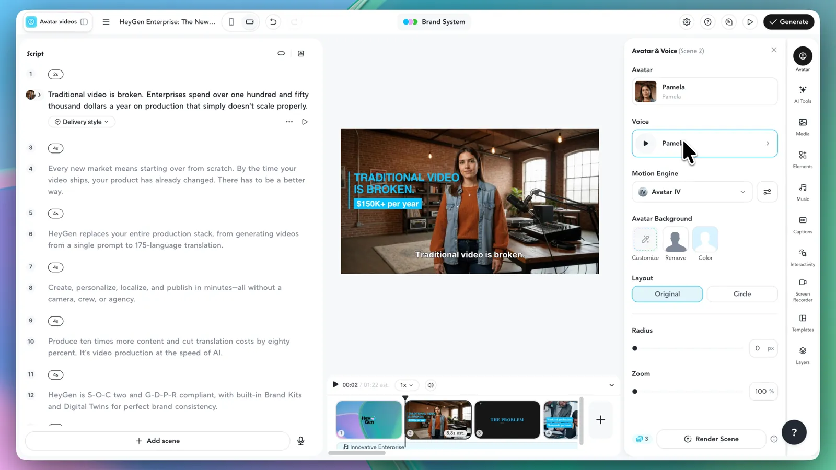Open the floating help question button
Image resolution: width=836 pixels, height=470 pixels.
pyautogui.click(x=794, y=432)
